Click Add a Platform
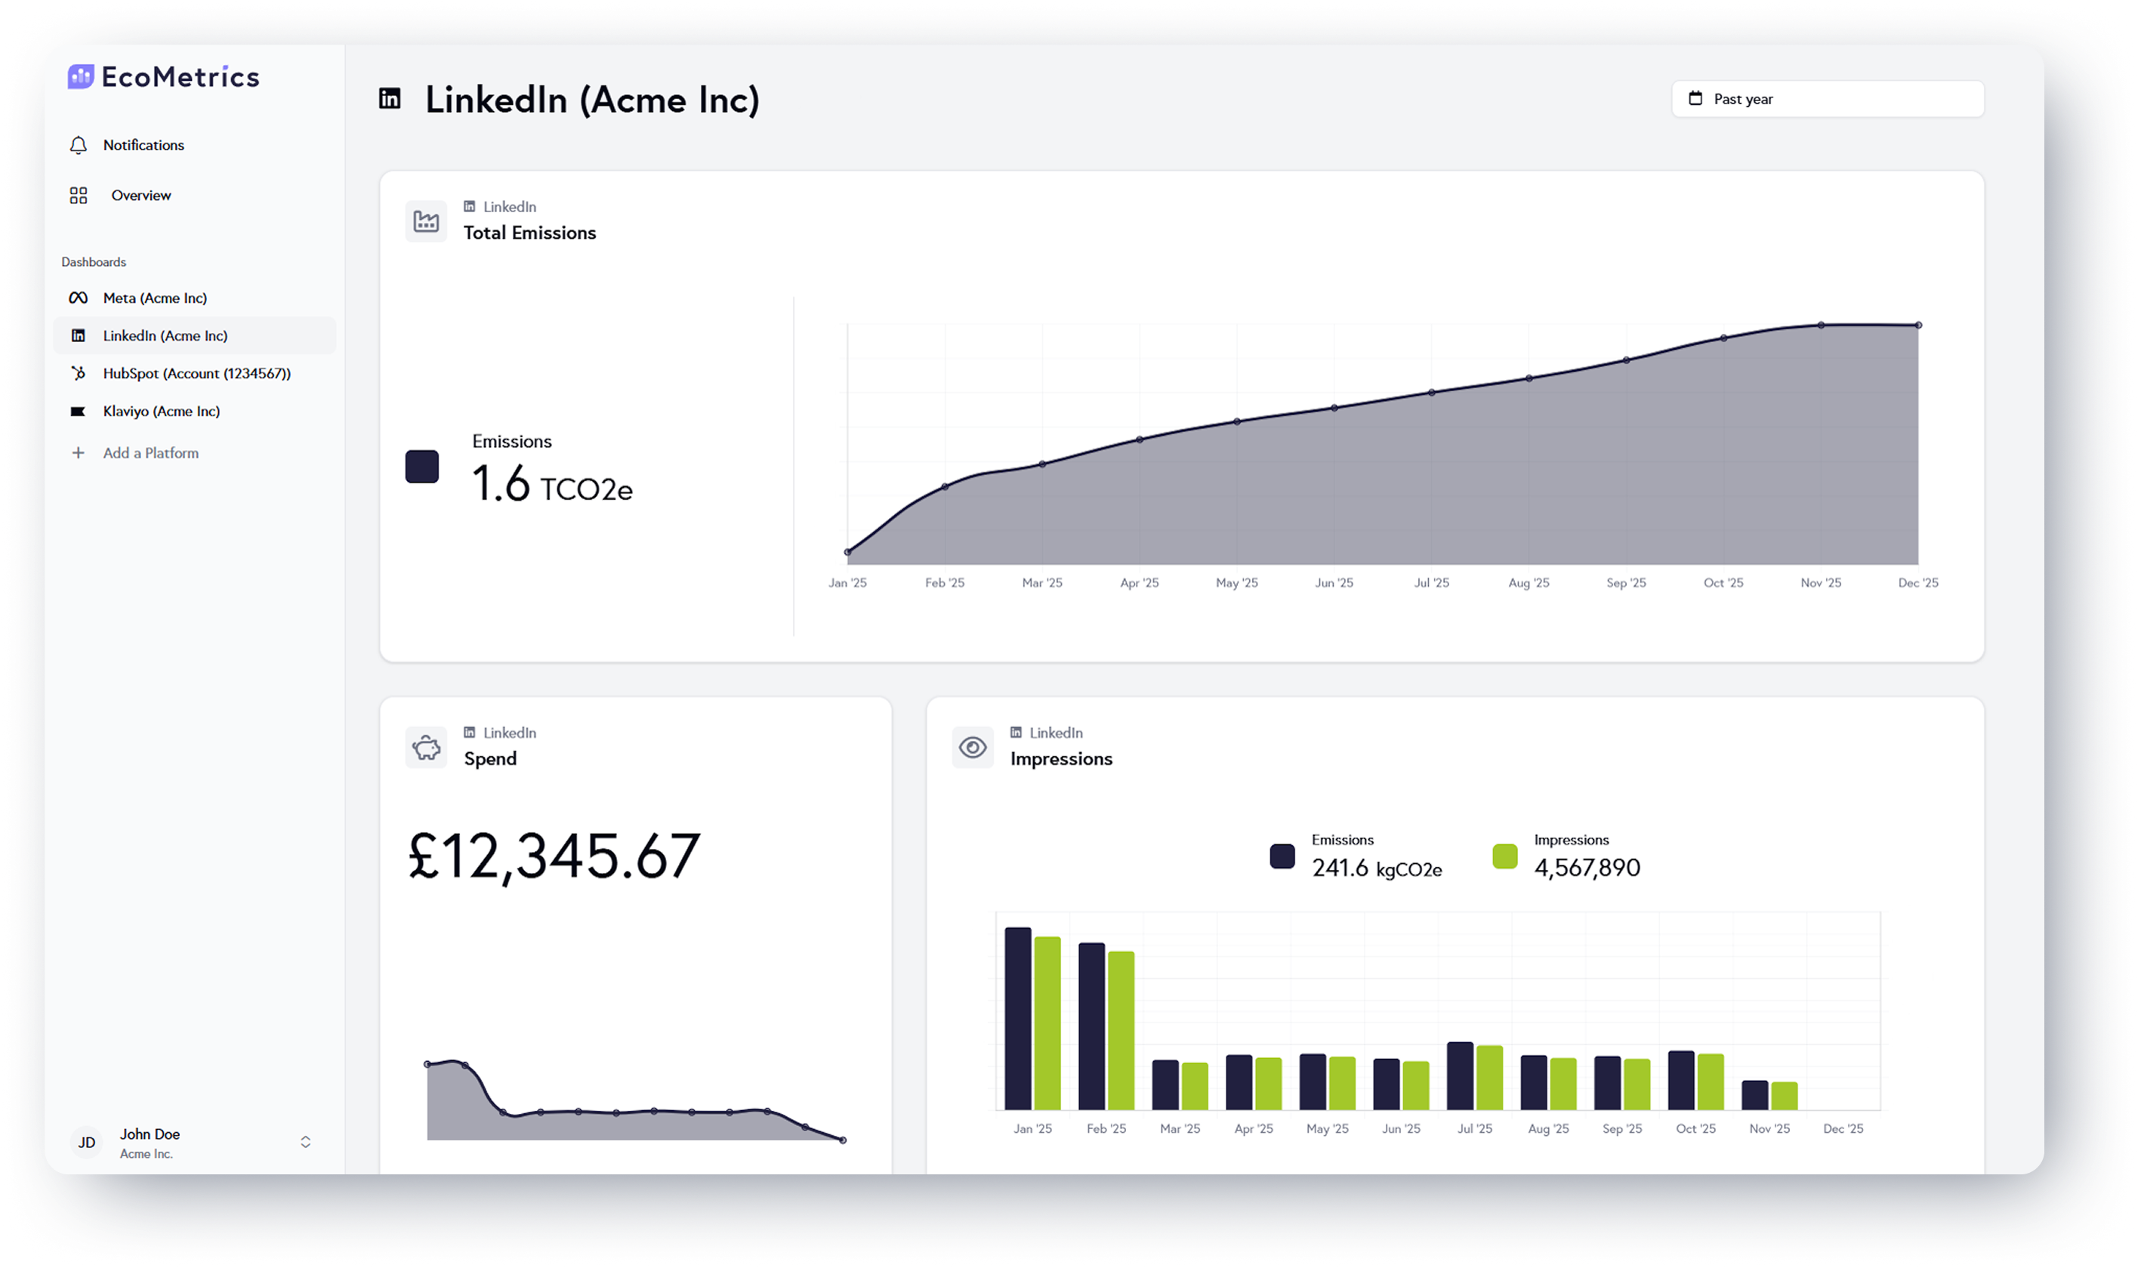This screenshot has width=2138, height=1268. (150, 453)
